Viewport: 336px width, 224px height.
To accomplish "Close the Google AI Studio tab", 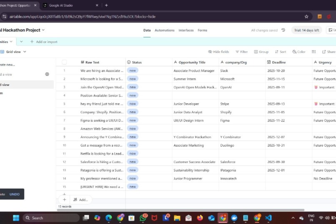I will click(97, 5).
